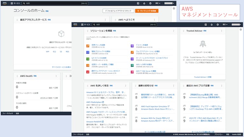
Task: Open EC2 service link
Action: [x=54, y=52]
